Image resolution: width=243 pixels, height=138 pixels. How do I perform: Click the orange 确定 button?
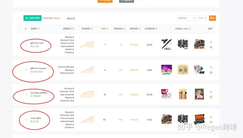click(212, 18)
